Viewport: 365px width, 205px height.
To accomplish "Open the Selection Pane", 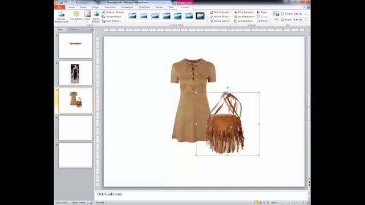I will click(244, 21).
